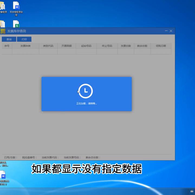Image resolution: width=195 pixels, height=195 pixels.
Task: Click the 税控盘编号 status label
Action: pyautogui.click(x=29, y=157)
